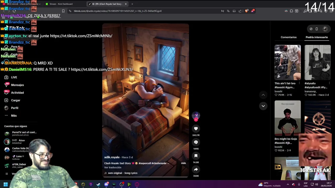This screenshot has width=335, height=188.
Task: Open the 'som original - Song Lyrics' sound
Action: (x=121, y=173)
